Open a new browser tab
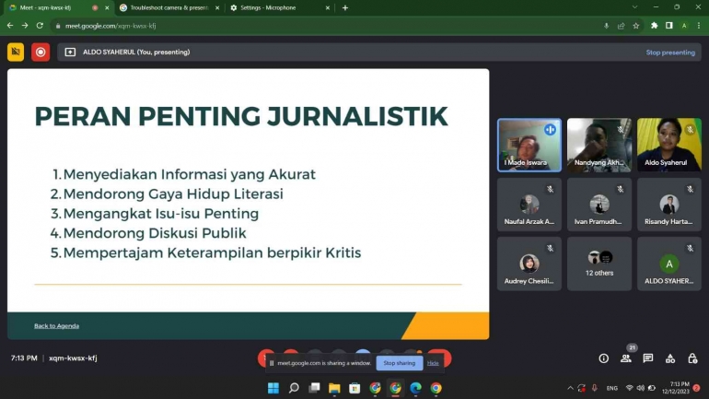The width and height of the screenshot is (709, 399). click(x=345, y=7)
